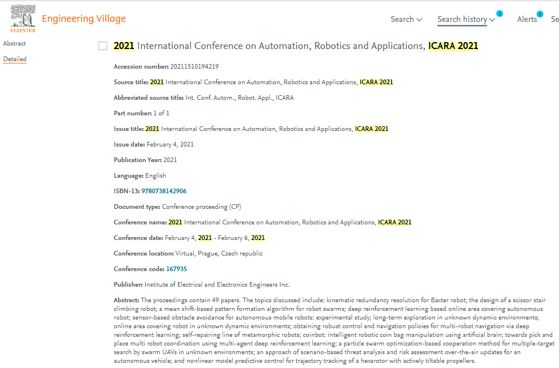This screenshot has height=368, width=559.
Task: Select the conference location Virtual, Prague, Czech republic
Action: tap(219, 253)
